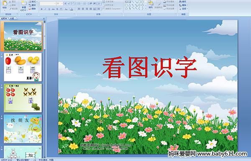Open the Text Direction (文字方向) dropdown

pyautogui.click(x=109, y=1)
